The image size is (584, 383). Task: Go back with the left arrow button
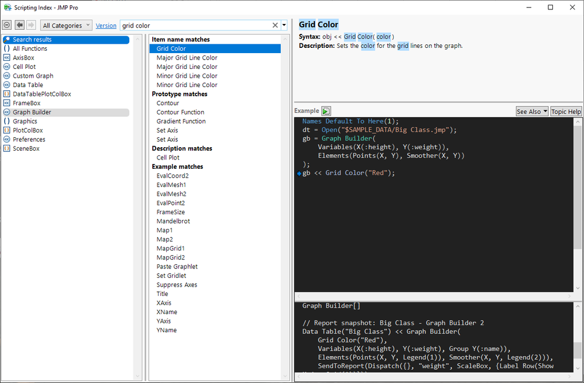[19, 25]
